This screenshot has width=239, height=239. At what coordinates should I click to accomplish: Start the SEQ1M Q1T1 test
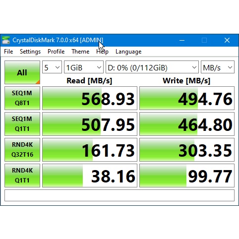pyautogui.click(x=22, y=124)
